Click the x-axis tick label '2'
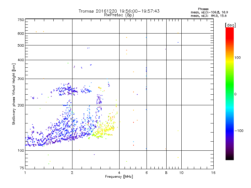The width and height of the screenshot is (251, 188). coord(72,173)
